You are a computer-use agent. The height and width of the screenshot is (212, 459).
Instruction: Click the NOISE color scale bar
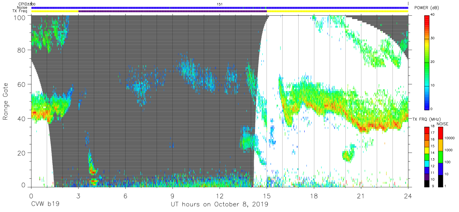click(441, 157)
